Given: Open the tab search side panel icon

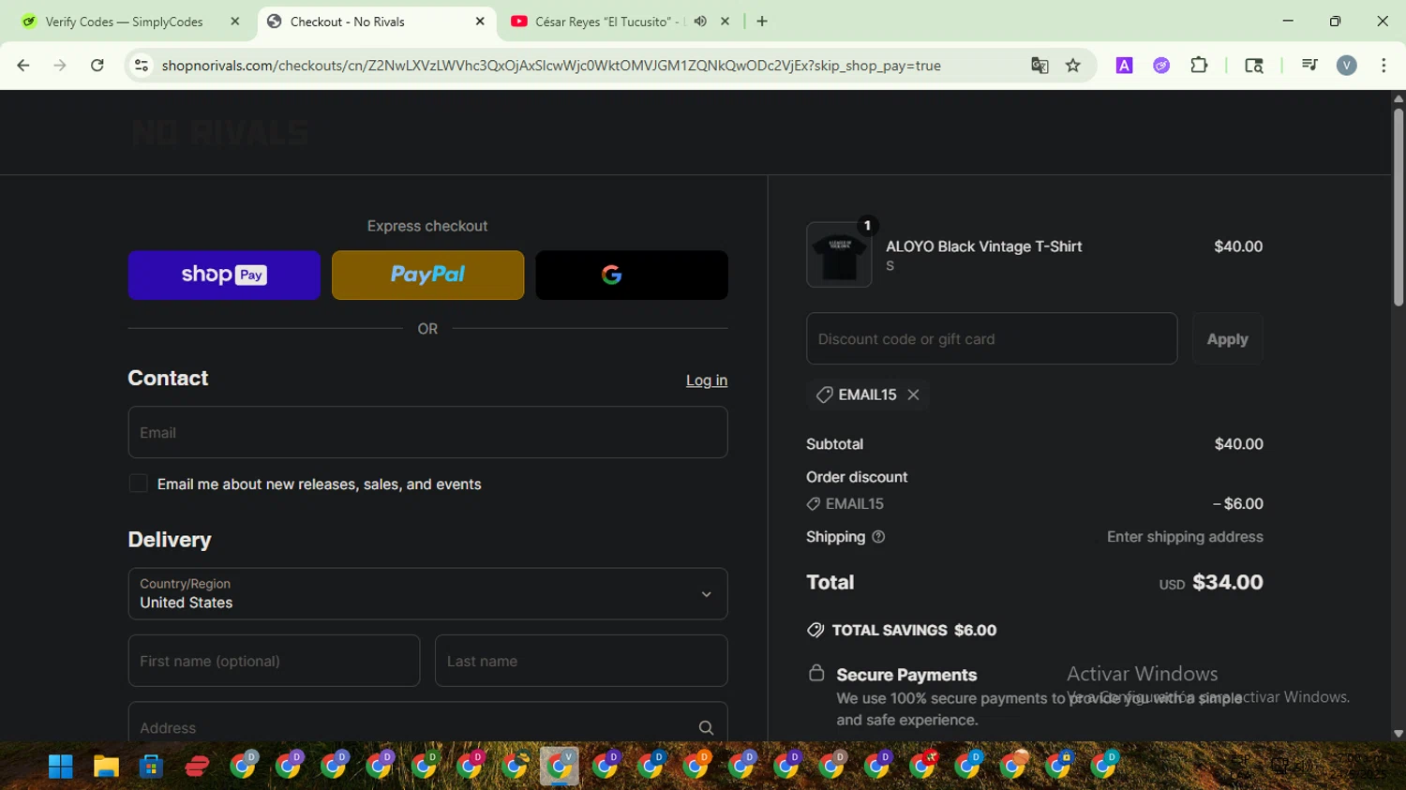Looking at the screenshot, I should [1254, 66].
